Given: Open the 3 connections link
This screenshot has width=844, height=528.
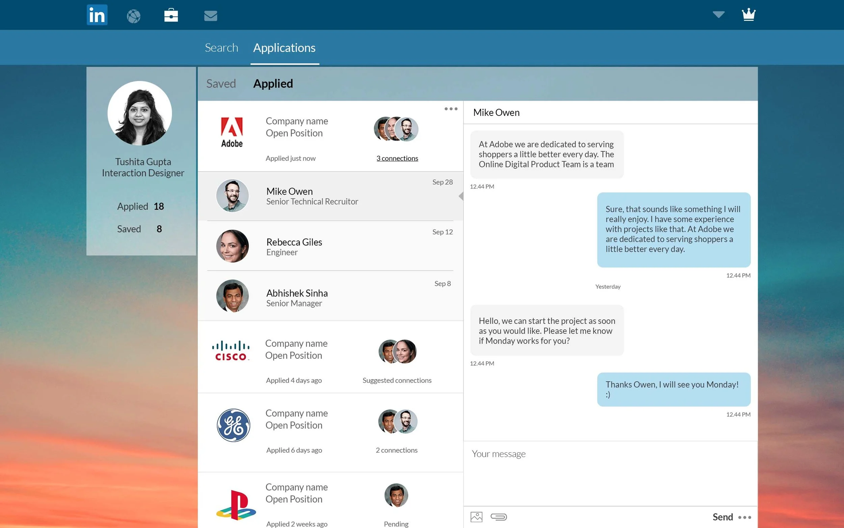Looking at the screenshot, I should pos(397,158).
